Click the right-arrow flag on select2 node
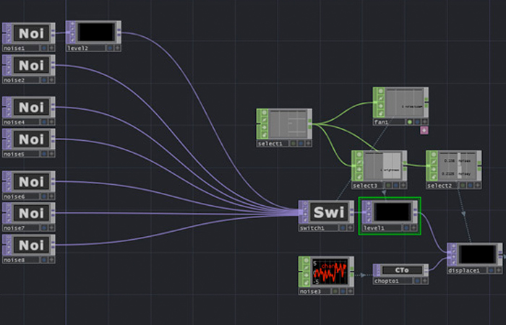Viewport: 506px width, 325px height. pos(434,170)
